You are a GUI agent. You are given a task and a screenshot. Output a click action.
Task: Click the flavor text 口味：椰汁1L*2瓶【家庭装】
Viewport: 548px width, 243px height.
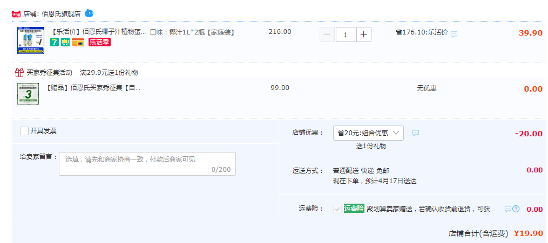[192, 32]
